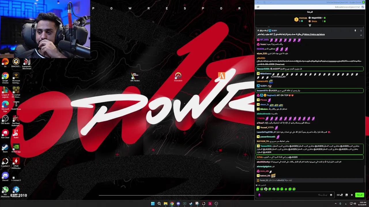Show hidden system tray icons
The height and width of the screenshot is (207, 369).
tap(336, 204)
